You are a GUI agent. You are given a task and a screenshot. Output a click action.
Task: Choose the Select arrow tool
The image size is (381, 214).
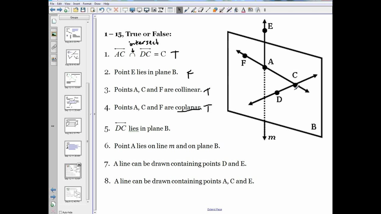[x=179, y=10]
